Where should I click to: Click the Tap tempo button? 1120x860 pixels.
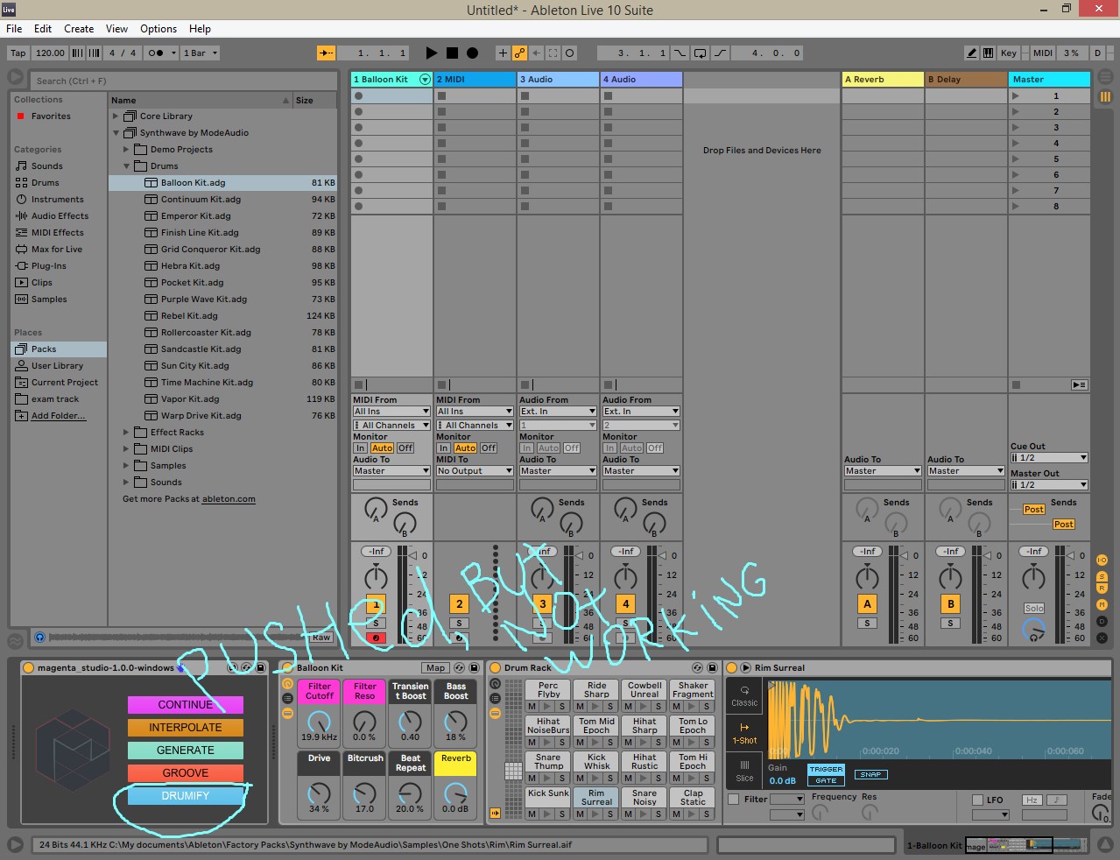[18, 53]
